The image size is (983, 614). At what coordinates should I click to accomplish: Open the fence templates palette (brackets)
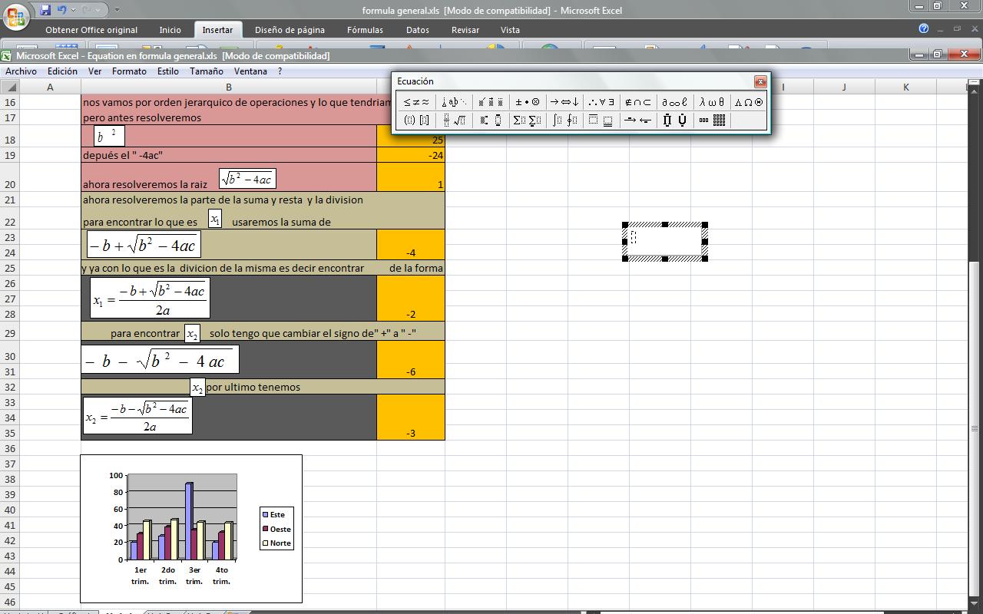click(416, 120)
